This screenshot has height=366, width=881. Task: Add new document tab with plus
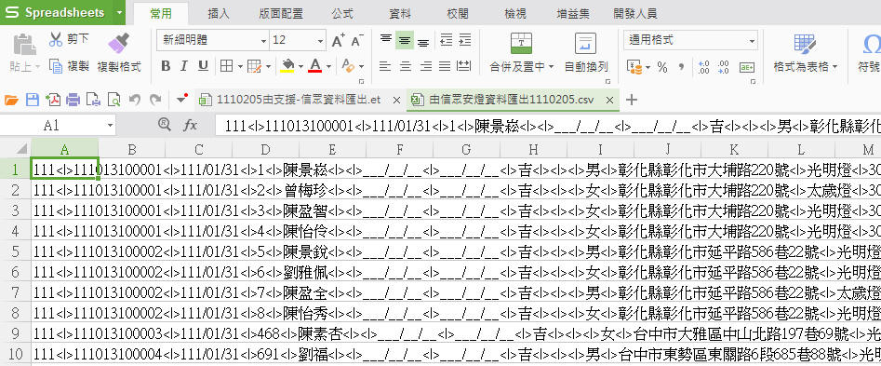632,100
